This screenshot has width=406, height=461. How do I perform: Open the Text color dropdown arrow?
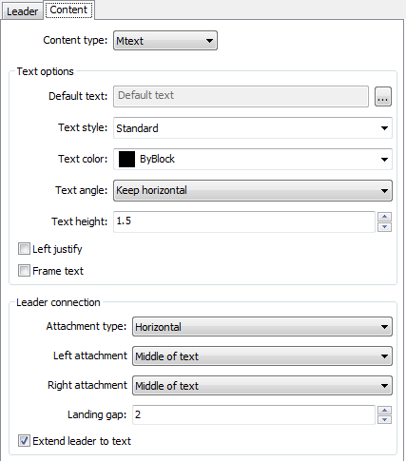(x=384, y=160)
